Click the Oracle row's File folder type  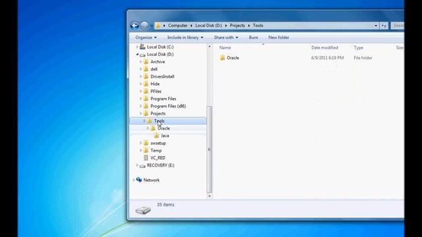coord(363,58)
